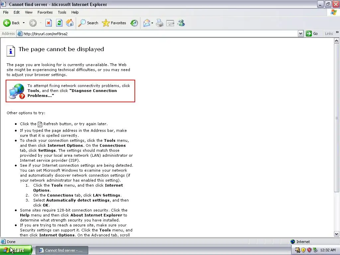This screenshot has width=340, height=255.
Task: Open the View menu
Action: tap(29, 12)
